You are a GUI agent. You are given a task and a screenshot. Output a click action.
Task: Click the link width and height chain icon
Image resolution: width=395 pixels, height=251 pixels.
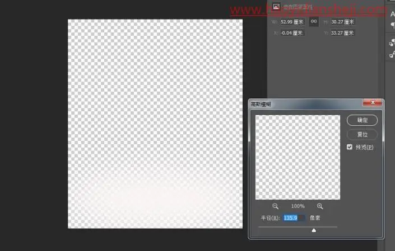pyautogui.click(x=314, y=22)
